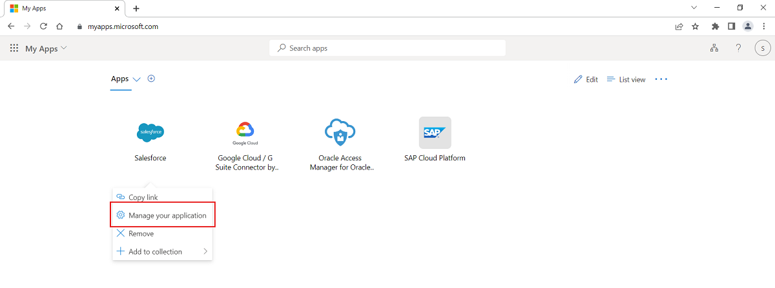The height and width of the screenshot is (288, 775).
Task: Open the account avatar with letter S
Action: tap(763, 48)
